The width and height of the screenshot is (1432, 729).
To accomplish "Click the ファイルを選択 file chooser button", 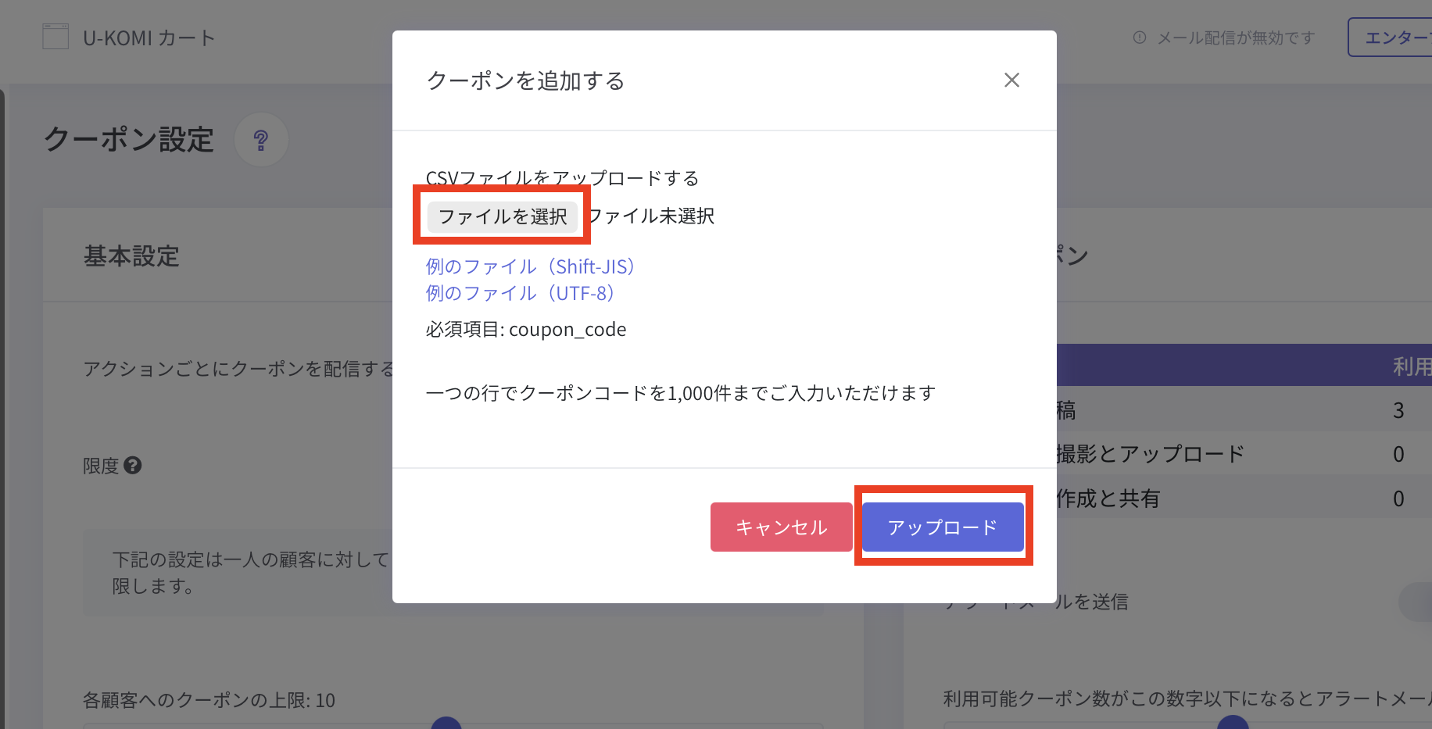I will (x=502, y=216).
